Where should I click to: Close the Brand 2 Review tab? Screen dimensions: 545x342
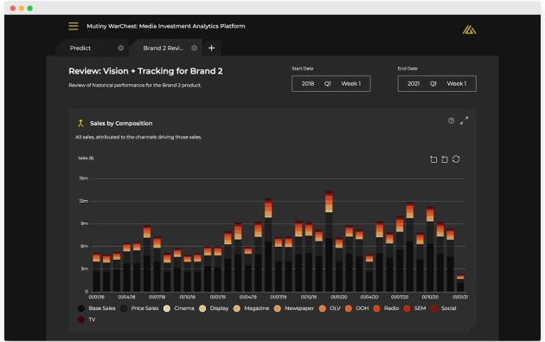coord(195,48)
